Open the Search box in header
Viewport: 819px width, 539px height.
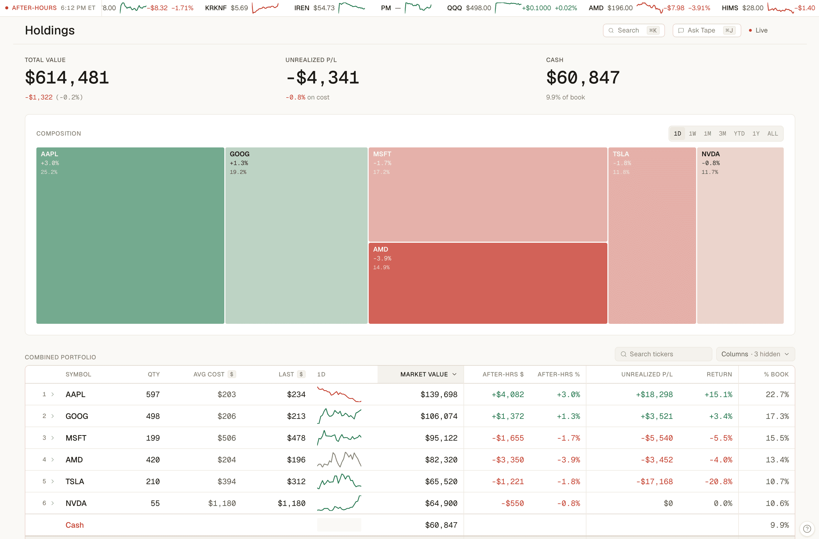click(x=634, y=30)
